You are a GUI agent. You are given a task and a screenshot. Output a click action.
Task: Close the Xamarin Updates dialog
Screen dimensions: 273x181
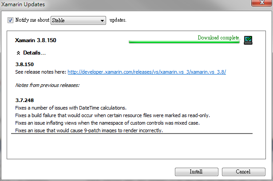[262, 2]
